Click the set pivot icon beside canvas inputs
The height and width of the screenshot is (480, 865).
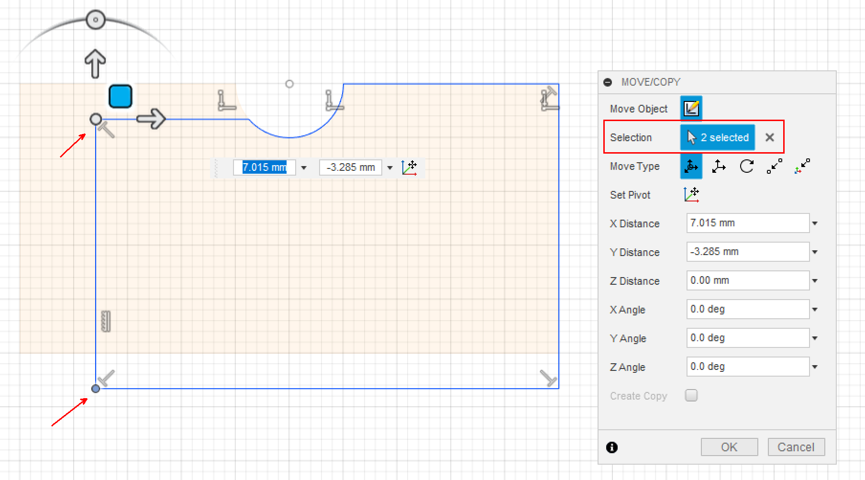coord(410,167)
